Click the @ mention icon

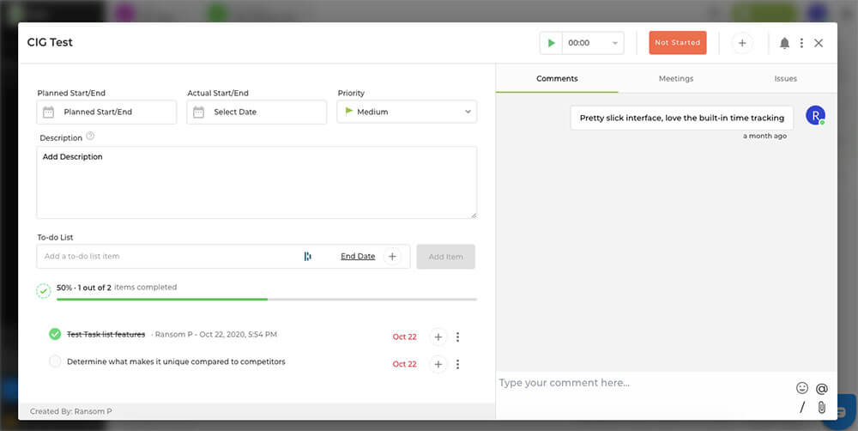tap(821, 388)
